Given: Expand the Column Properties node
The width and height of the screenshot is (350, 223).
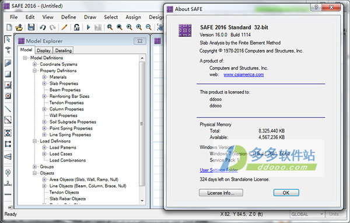Looking at the screenshot, I should tap(44, 109).
